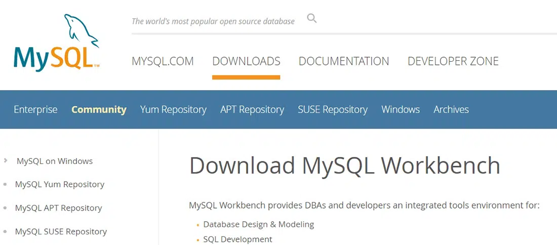Open Enterprise in the blue navigation bar
Image resolution: width=557 pixels, height=245 pixels.
[x=35, y=109]
